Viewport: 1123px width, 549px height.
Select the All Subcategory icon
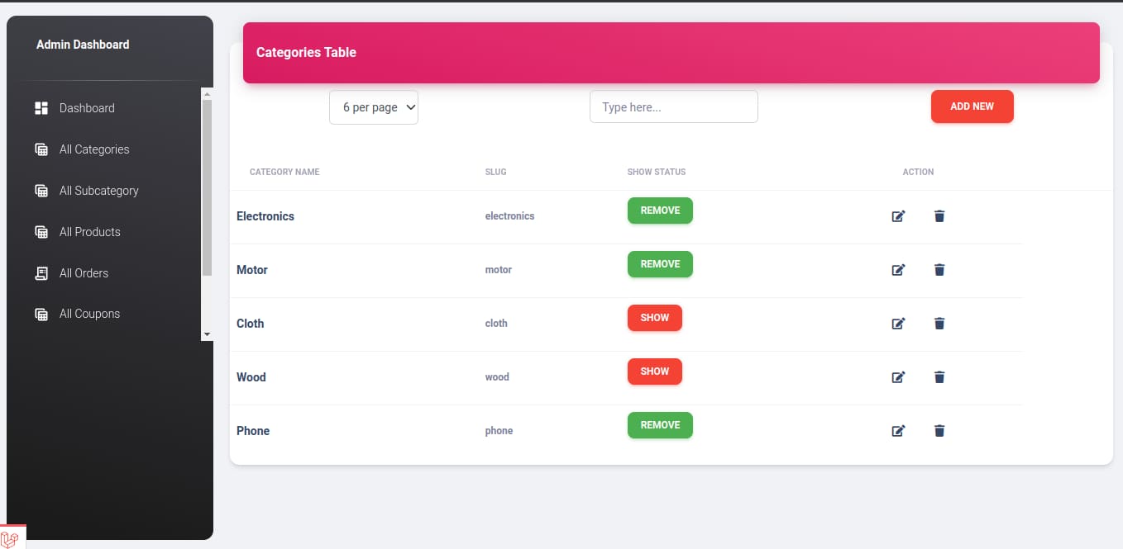[x=41, y=190]
